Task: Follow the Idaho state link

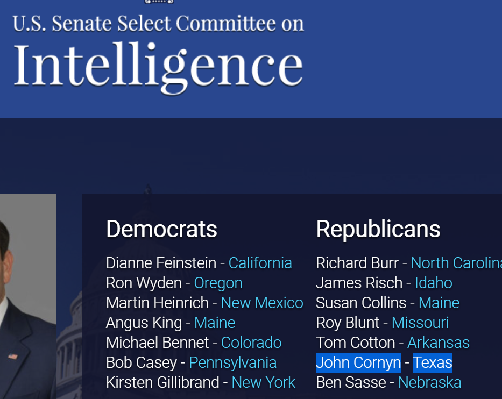Action: (x=433, y=283)
